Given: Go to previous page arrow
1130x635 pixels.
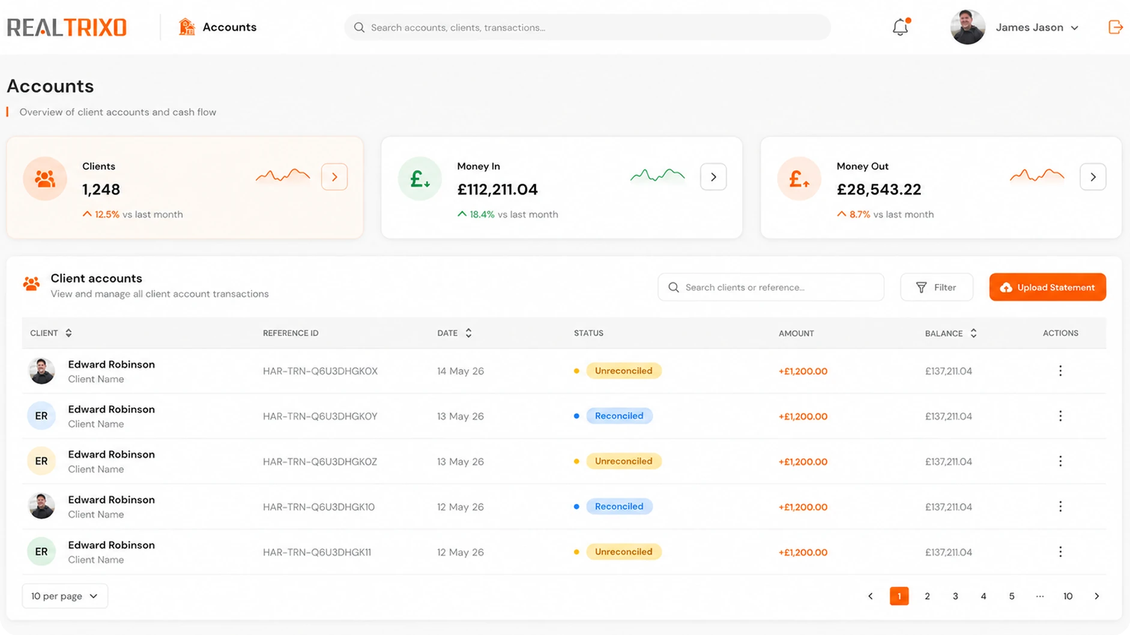Looking at the screenshot, I should click(x=871, y=596).
